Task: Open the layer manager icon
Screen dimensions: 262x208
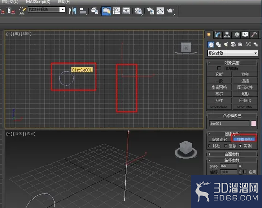Action: tap(95, 11)
